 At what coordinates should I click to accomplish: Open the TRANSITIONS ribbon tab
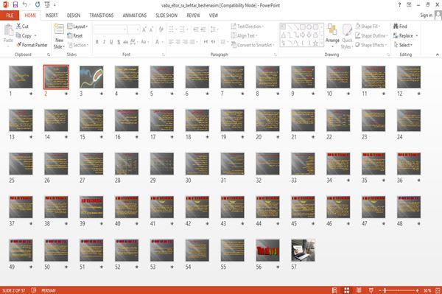click(102, 15)
